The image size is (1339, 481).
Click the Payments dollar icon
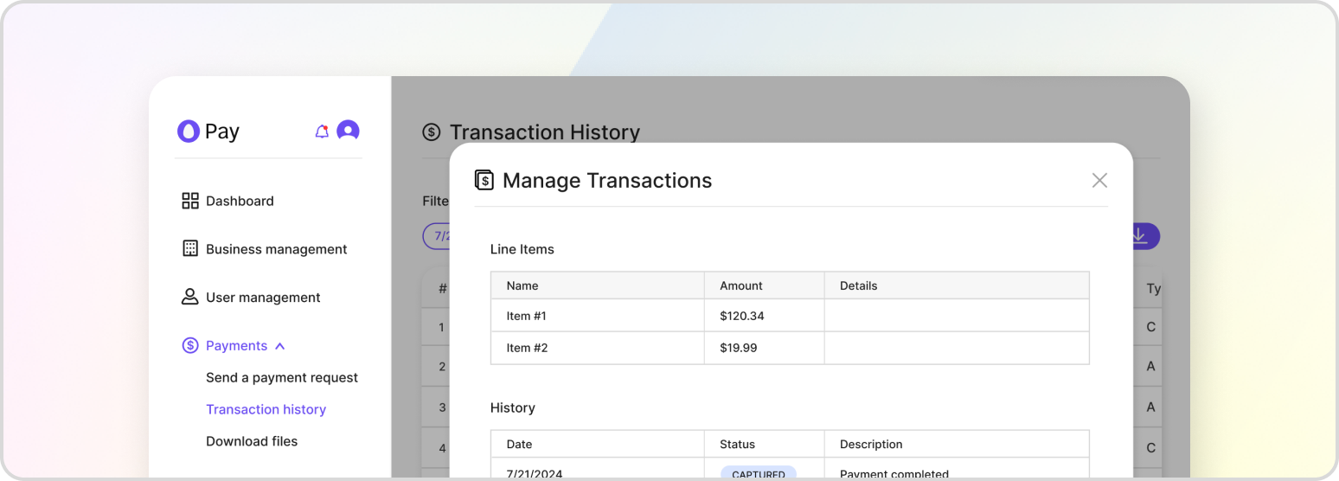pos(190,346)
